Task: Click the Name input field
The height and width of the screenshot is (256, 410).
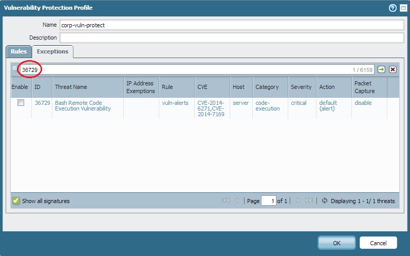Action: (x=232, y=25)
